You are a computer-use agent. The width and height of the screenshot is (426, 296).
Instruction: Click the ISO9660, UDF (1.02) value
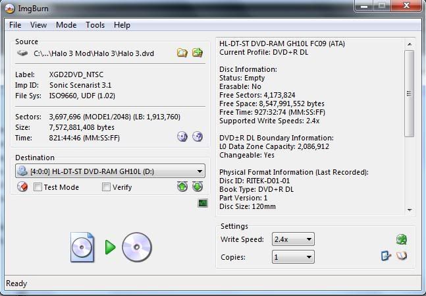tap(82, 96)
